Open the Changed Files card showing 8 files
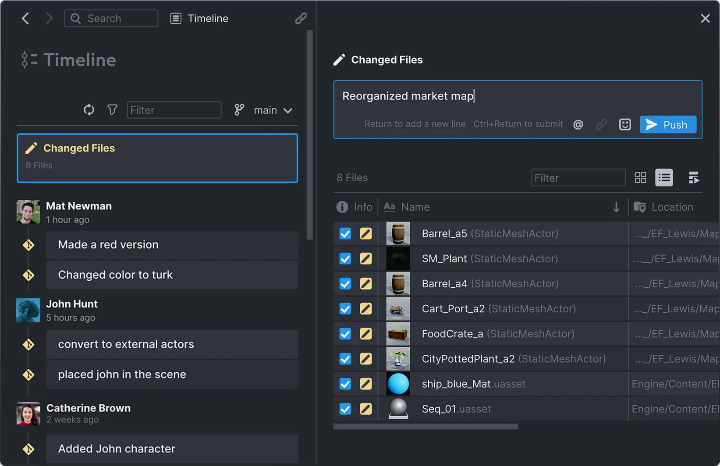720x466 pixels. (157, 158)
